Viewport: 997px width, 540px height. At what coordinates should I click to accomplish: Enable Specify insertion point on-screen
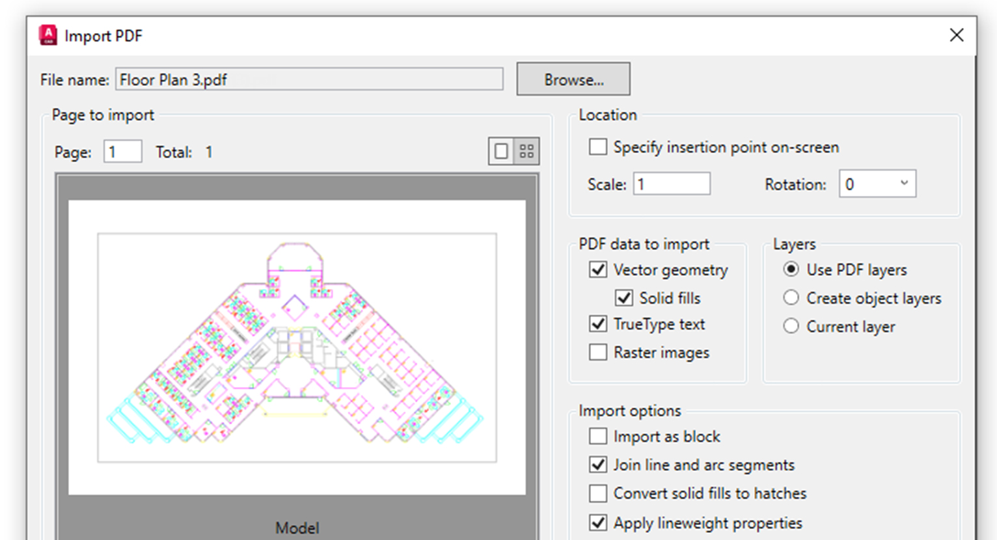597,147
